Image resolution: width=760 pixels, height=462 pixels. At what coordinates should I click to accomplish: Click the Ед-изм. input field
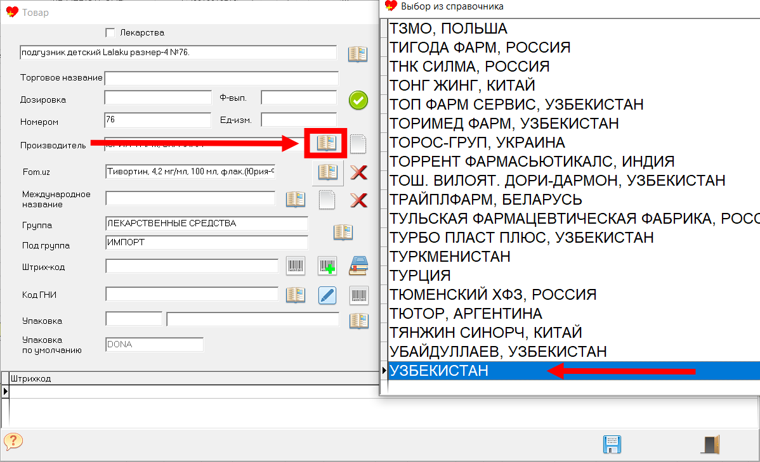coord(299,119)
